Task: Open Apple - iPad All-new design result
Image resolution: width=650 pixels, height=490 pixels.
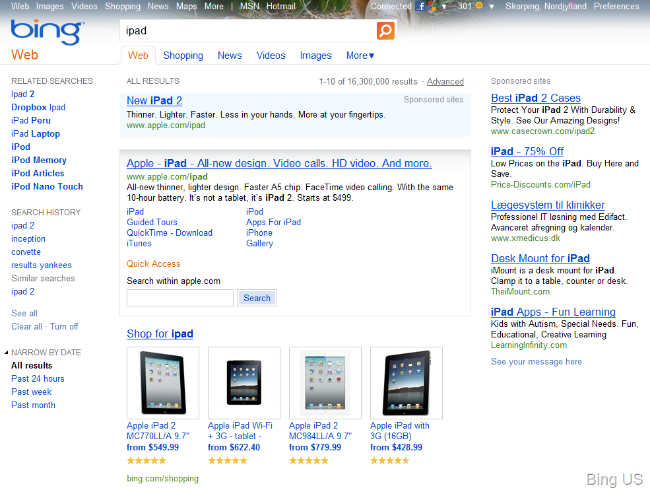Action: pos(279,163)
